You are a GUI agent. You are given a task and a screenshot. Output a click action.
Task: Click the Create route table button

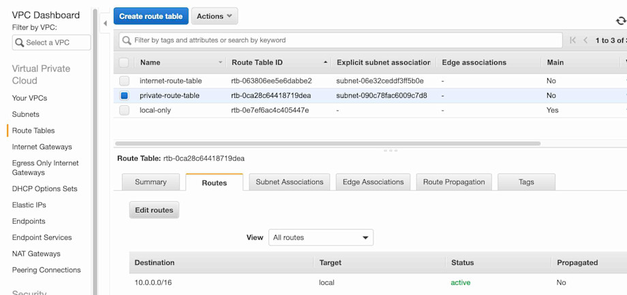point(151,16)
